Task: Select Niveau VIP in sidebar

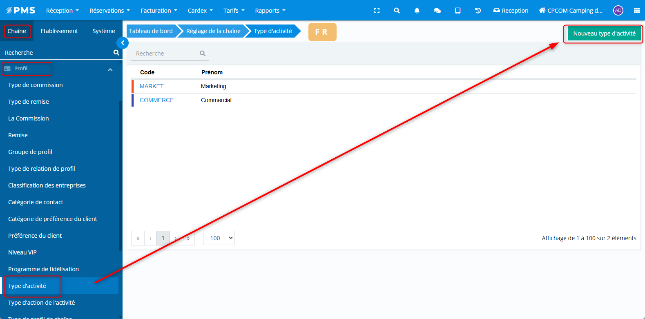Action: 22,252
